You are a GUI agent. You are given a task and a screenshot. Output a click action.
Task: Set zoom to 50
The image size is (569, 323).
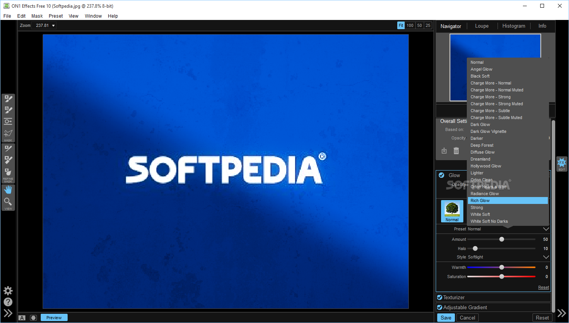(x=420, y=25)
